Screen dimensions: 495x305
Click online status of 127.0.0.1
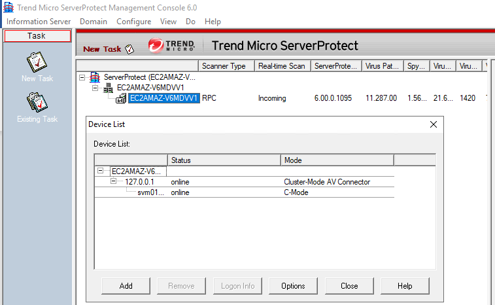[180, 182]
